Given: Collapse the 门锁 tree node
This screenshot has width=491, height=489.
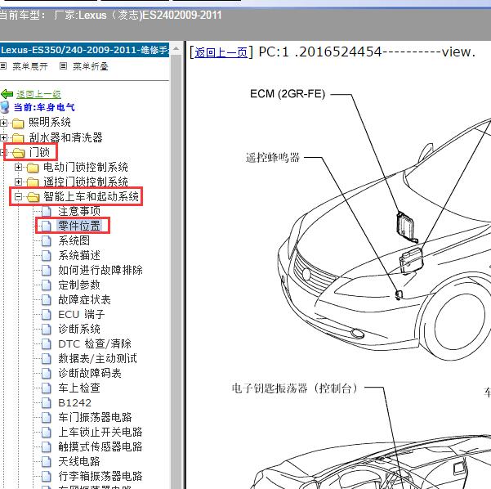Looking at the screenshot, I should click(2, 152).
